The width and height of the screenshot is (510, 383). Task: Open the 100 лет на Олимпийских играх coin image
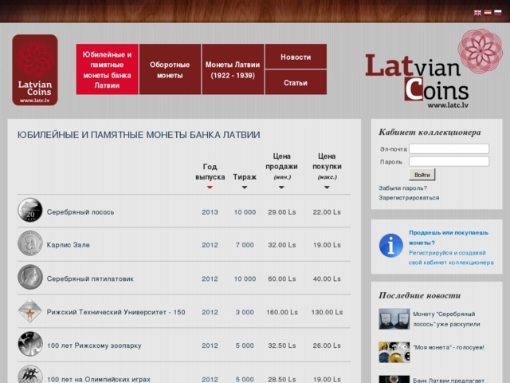tap(30, 374)
